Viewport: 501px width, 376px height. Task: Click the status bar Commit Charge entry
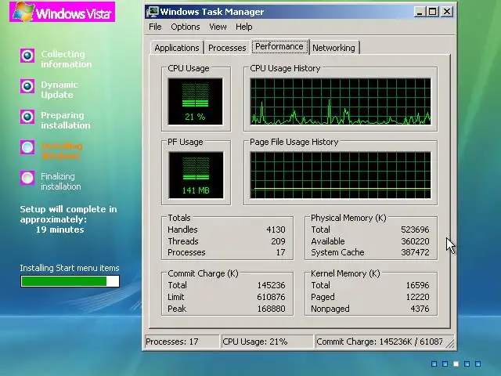tap(382, 342)
